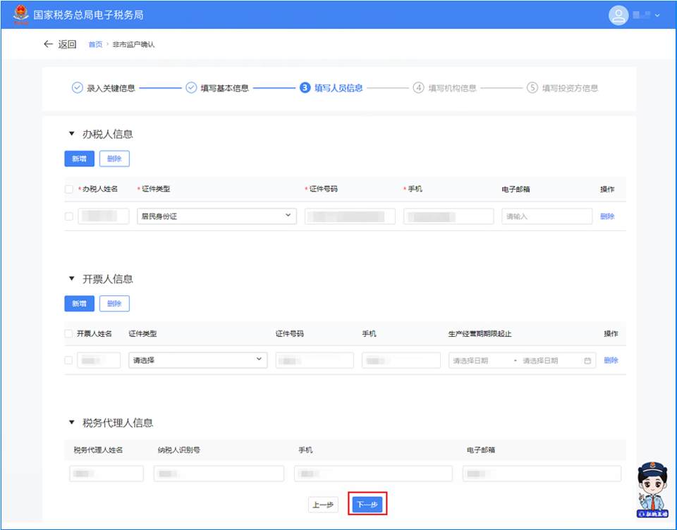Click step 2 填写基本信息 checkmark icon
Viewport: 677px width, 530px height.
pyautogui.click(x=191, y=88)
